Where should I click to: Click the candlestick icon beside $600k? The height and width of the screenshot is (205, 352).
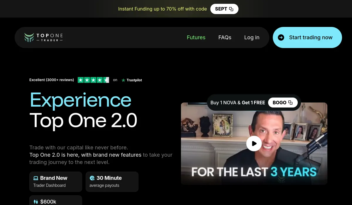36,202
